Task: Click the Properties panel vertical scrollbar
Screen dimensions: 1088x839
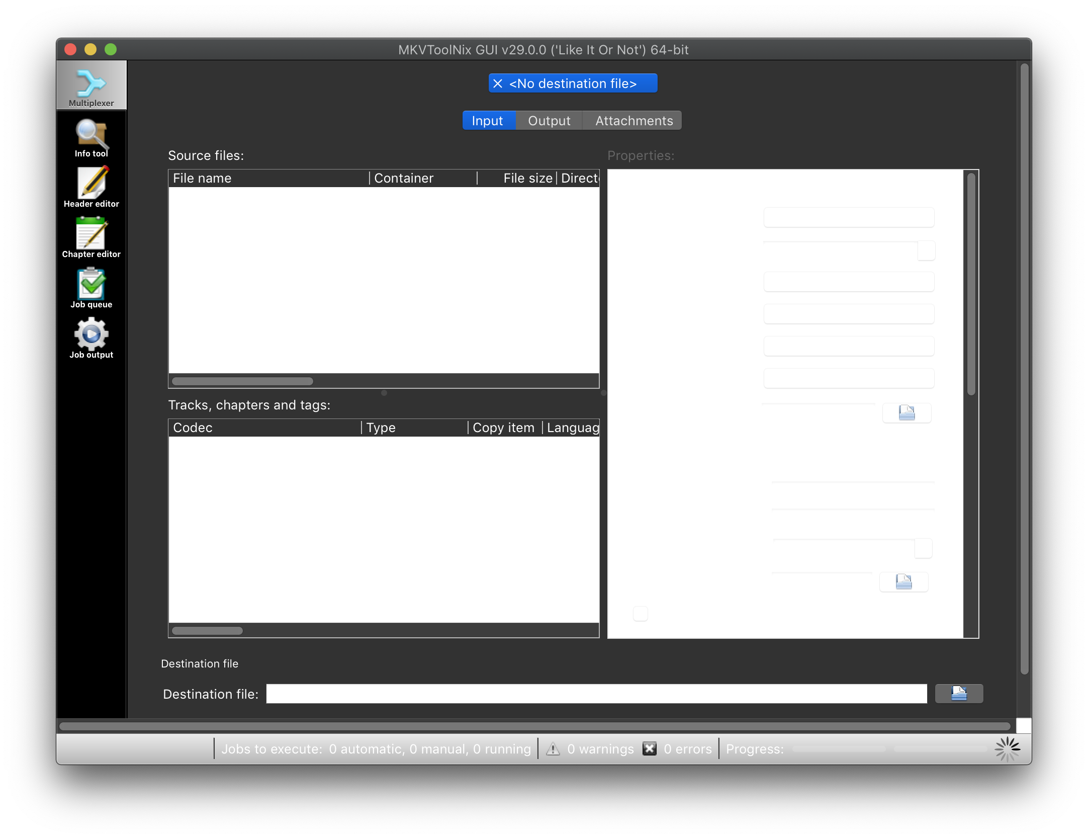Action: point(971,284)
